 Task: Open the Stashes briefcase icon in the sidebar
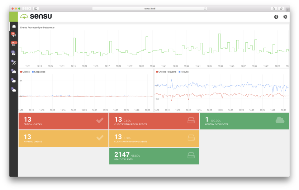click(13, 71)
